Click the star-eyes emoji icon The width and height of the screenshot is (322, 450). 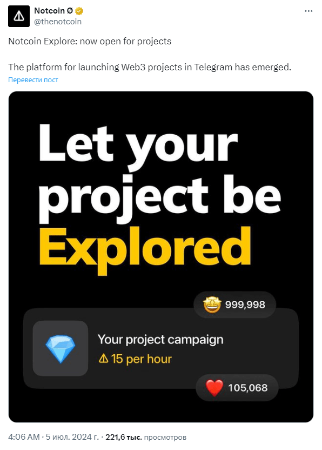[212, 305]
